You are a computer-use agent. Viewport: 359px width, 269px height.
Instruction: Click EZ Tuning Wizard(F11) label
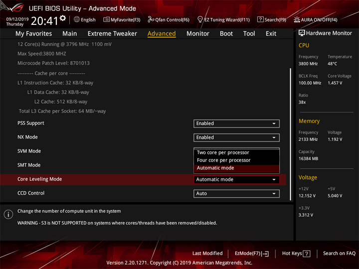click(x=227, y=20)
